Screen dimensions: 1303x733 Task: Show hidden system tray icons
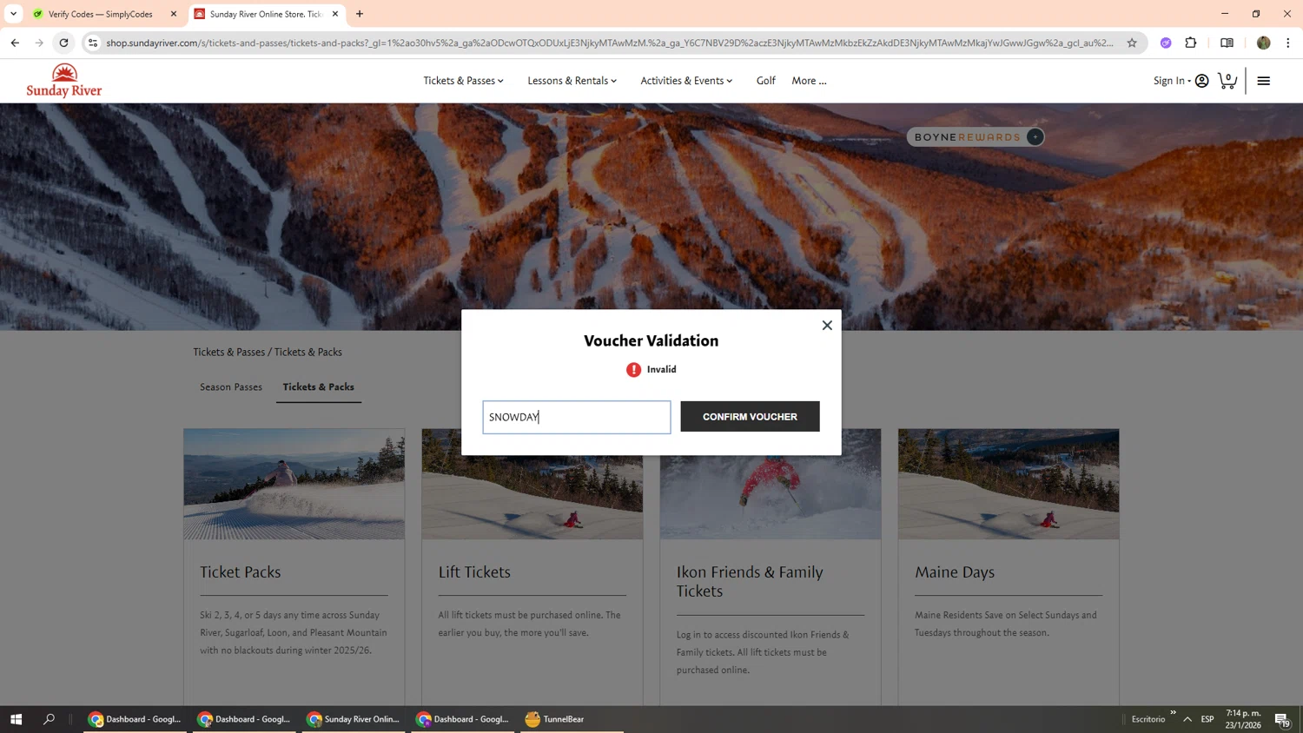coord(1187,719)
